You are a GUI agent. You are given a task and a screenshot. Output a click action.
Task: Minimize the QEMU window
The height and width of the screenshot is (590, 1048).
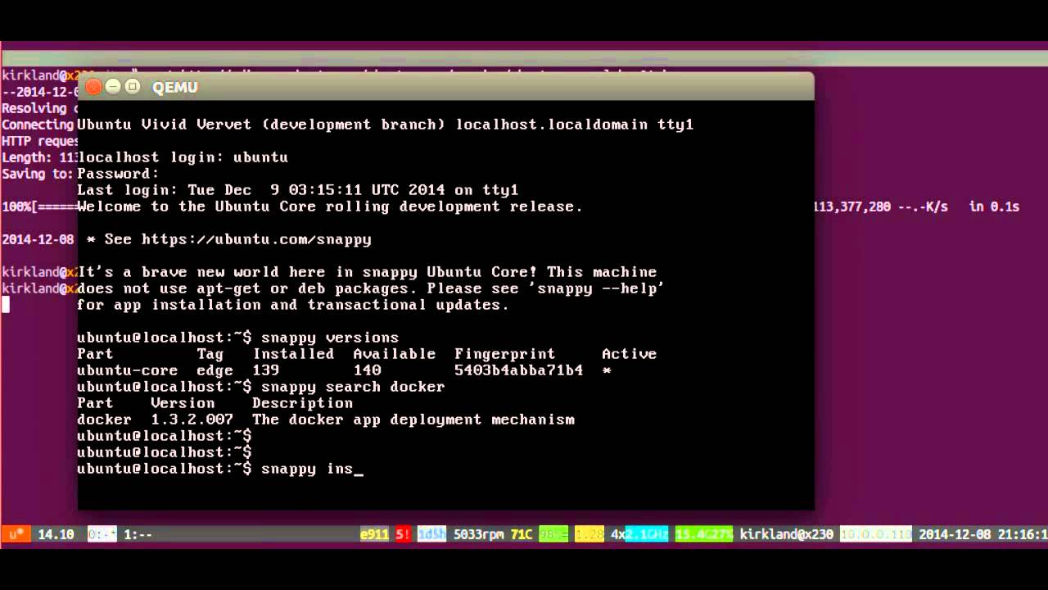pyautogui.click(x=113, y=87)
